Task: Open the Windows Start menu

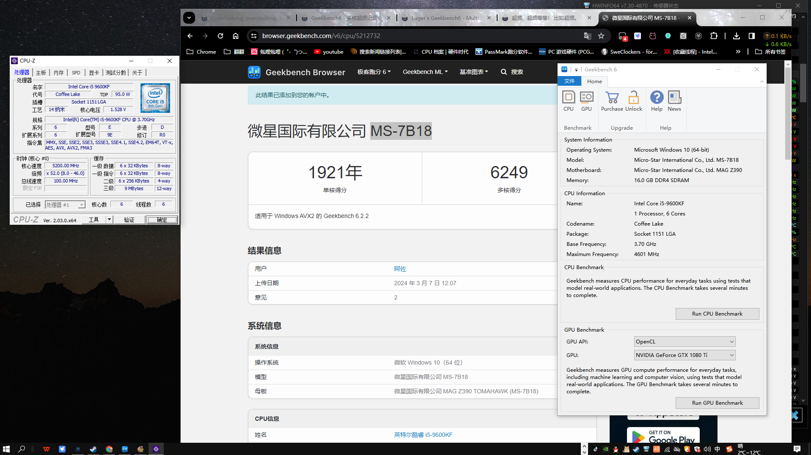Action: pyautogui.click(x=6, y=449)
